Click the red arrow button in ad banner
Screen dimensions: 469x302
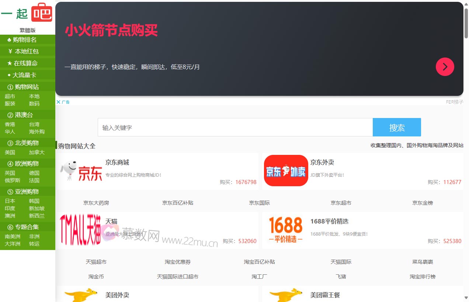pos(445,67)
